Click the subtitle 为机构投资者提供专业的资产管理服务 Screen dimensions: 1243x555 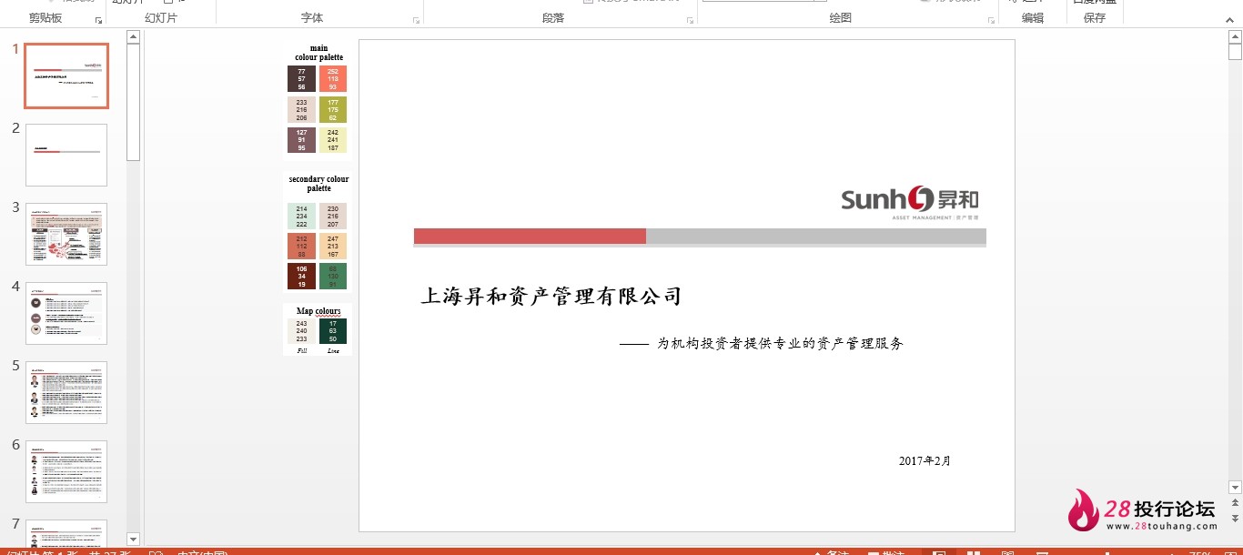click(x=780, y=343)
